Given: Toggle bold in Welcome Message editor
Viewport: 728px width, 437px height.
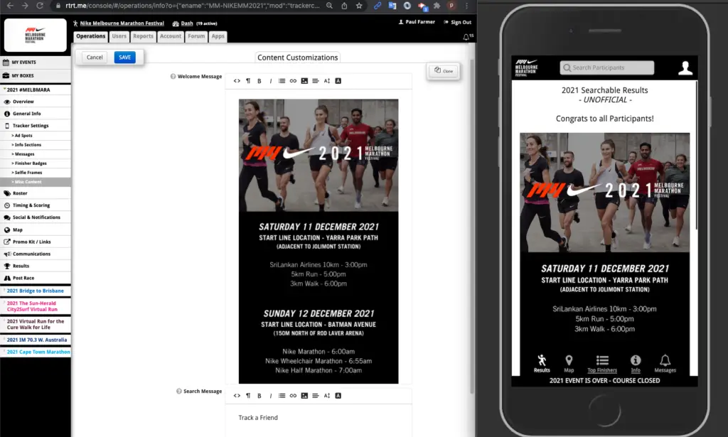Looking at the screenshot, I should tap(259, 81).
